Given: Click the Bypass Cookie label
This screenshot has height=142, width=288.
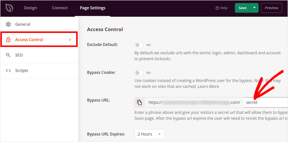Looking at the screenshot, I should coord(101,72).
